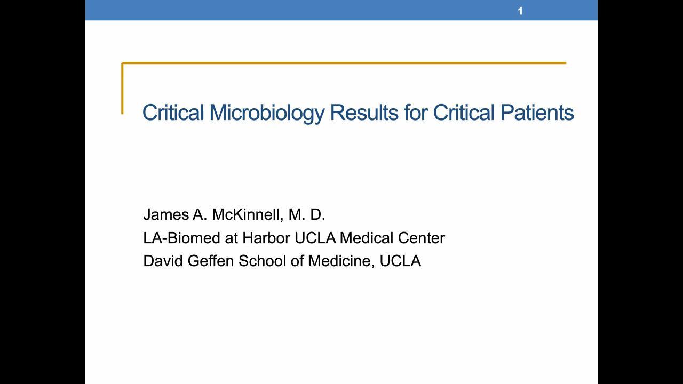Click the slide title about Critical Microbiology Results
This screenshot has width=683, height=384.
pyautogui.click(x=358, y=113)
